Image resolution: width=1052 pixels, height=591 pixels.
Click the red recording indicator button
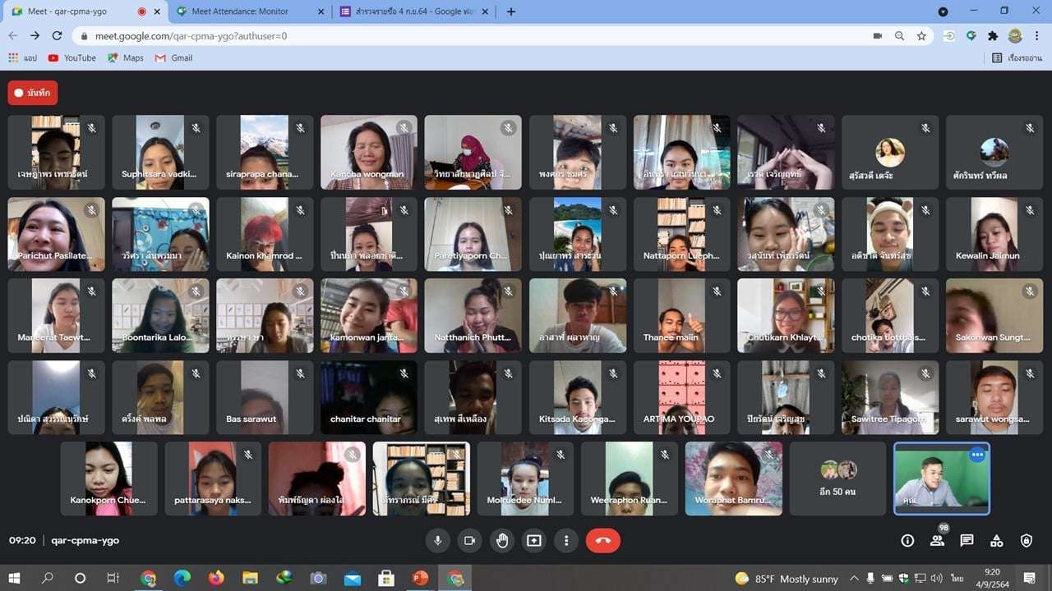tap(32, 93)
